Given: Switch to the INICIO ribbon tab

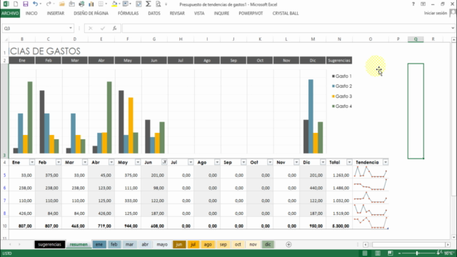Looking at the screenshot, I should pyautogui.click(x=31, y=13).
